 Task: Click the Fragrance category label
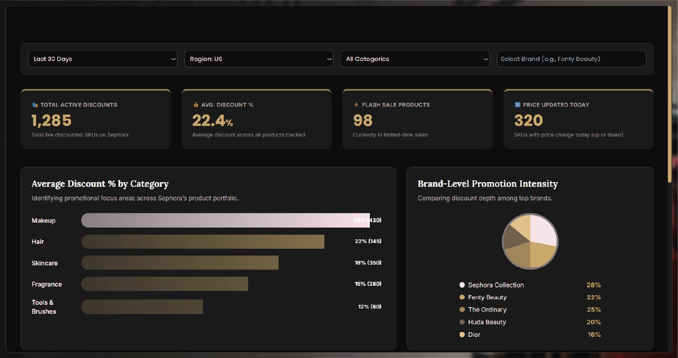point(47,284)
